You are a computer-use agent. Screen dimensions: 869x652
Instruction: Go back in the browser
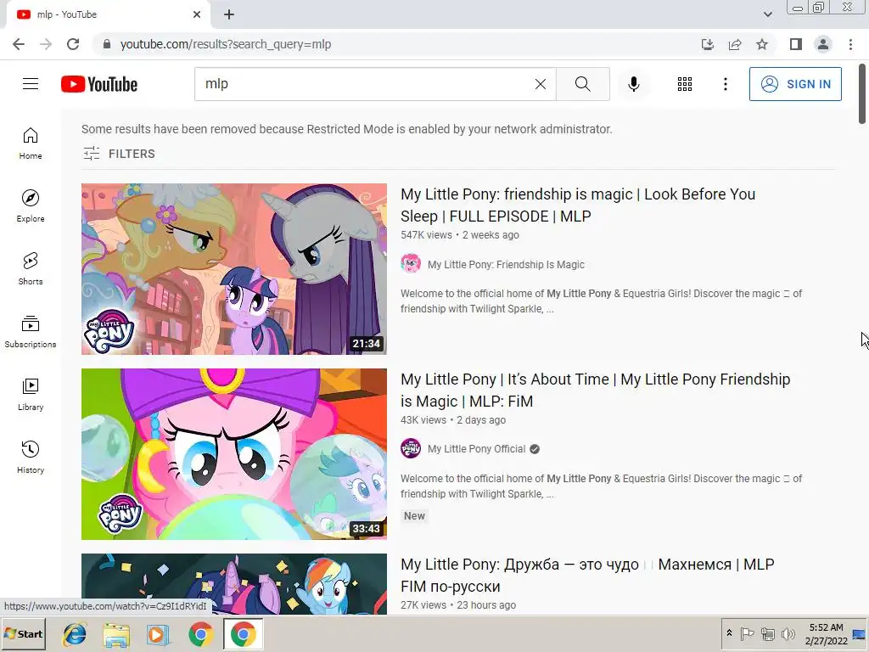[19, 44]
